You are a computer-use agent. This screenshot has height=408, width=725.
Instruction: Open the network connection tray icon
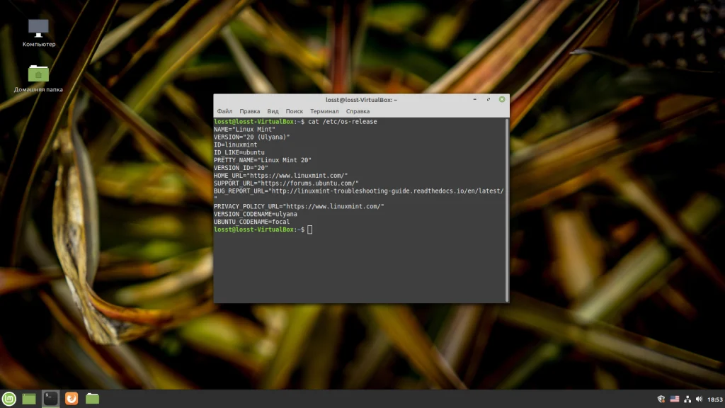[687, 399]
